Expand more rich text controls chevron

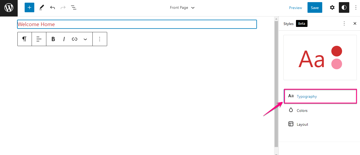coord(85,39)
